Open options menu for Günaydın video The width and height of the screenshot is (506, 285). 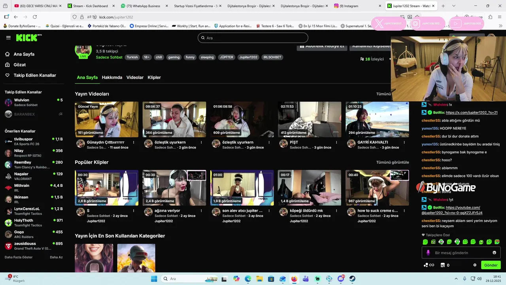click(134, 142)
